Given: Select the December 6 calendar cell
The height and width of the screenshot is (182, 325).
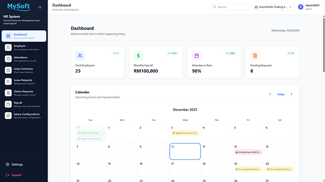Looking at the screenshot, I should [x=280, y=133].
